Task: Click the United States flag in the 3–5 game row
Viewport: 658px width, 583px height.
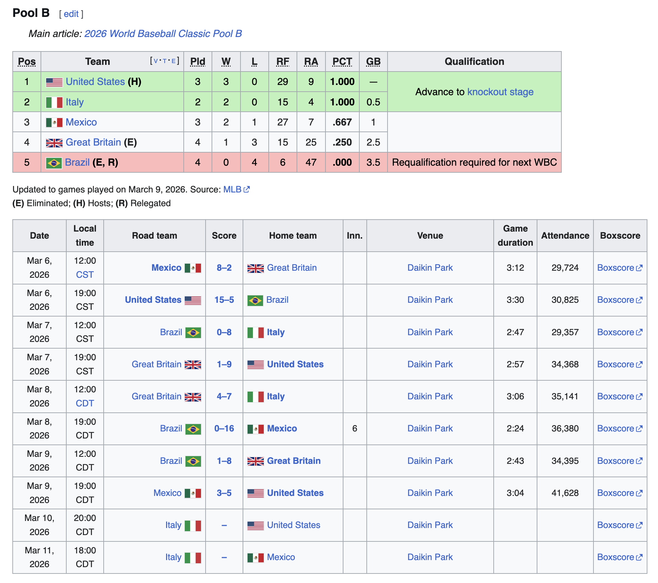Action: point(256,493)
